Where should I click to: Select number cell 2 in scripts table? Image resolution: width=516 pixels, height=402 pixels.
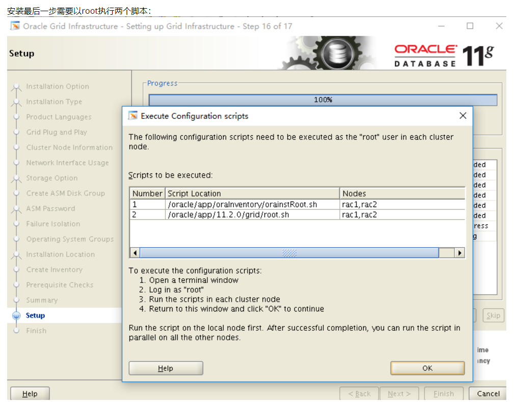147,215
